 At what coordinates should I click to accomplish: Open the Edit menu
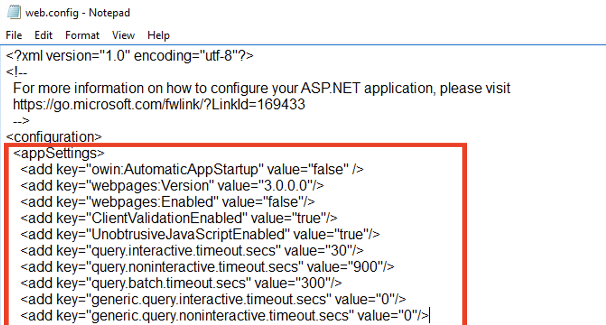coord(43,35)
